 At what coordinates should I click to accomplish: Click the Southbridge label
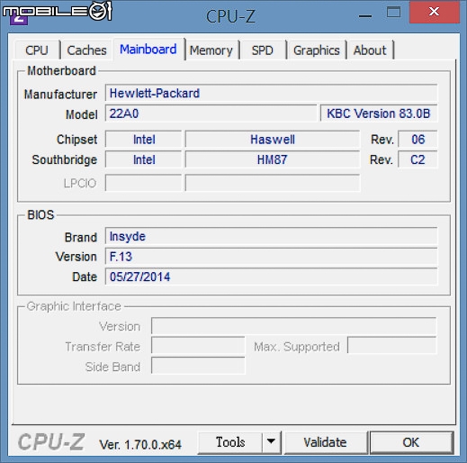(65, 159)
